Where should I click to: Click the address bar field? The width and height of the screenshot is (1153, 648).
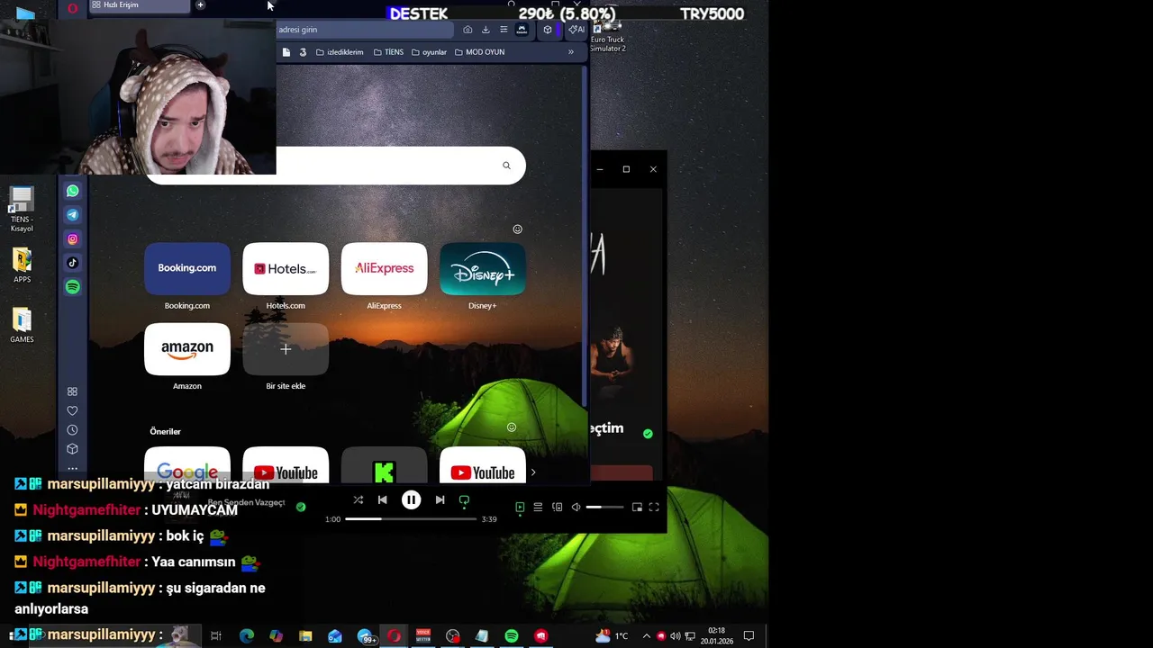(x=365, y=30)
